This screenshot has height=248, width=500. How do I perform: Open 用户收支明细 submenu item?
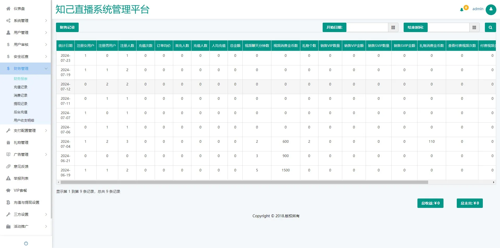click(x=24, y=120)
